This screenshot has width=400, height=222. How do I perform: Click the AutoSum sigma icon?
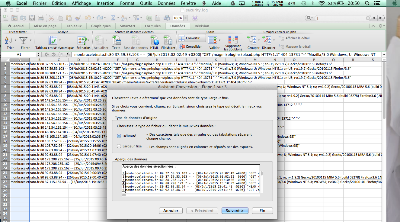(x=113, y=18)
